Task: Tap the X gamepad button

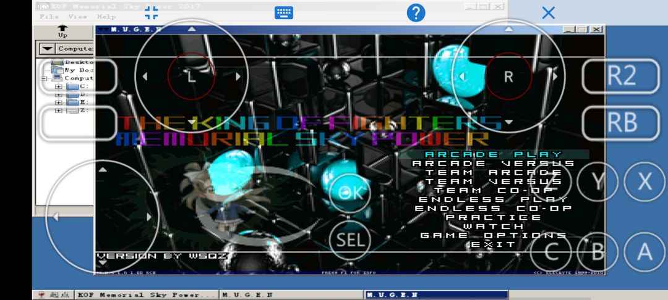Action: coord(644,182)
